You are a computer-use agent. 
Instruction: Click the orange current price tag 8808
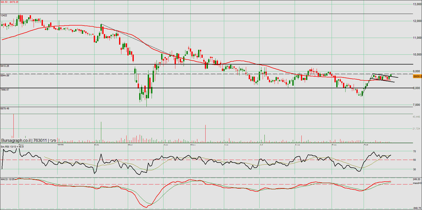[x=417, y=76]
